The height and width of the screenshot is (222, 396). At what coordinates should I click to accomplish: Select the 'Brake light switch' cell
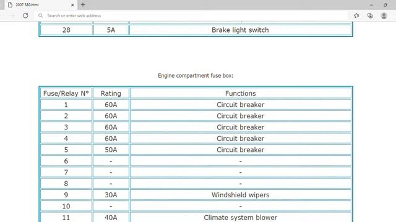click(241, 30)
